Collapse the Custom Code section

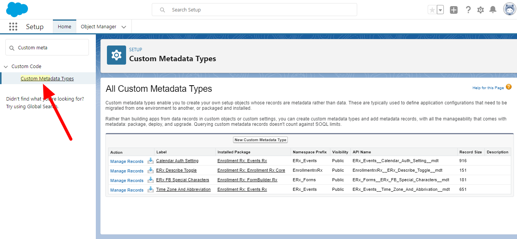pyautogui.click(x=6, y=67)
